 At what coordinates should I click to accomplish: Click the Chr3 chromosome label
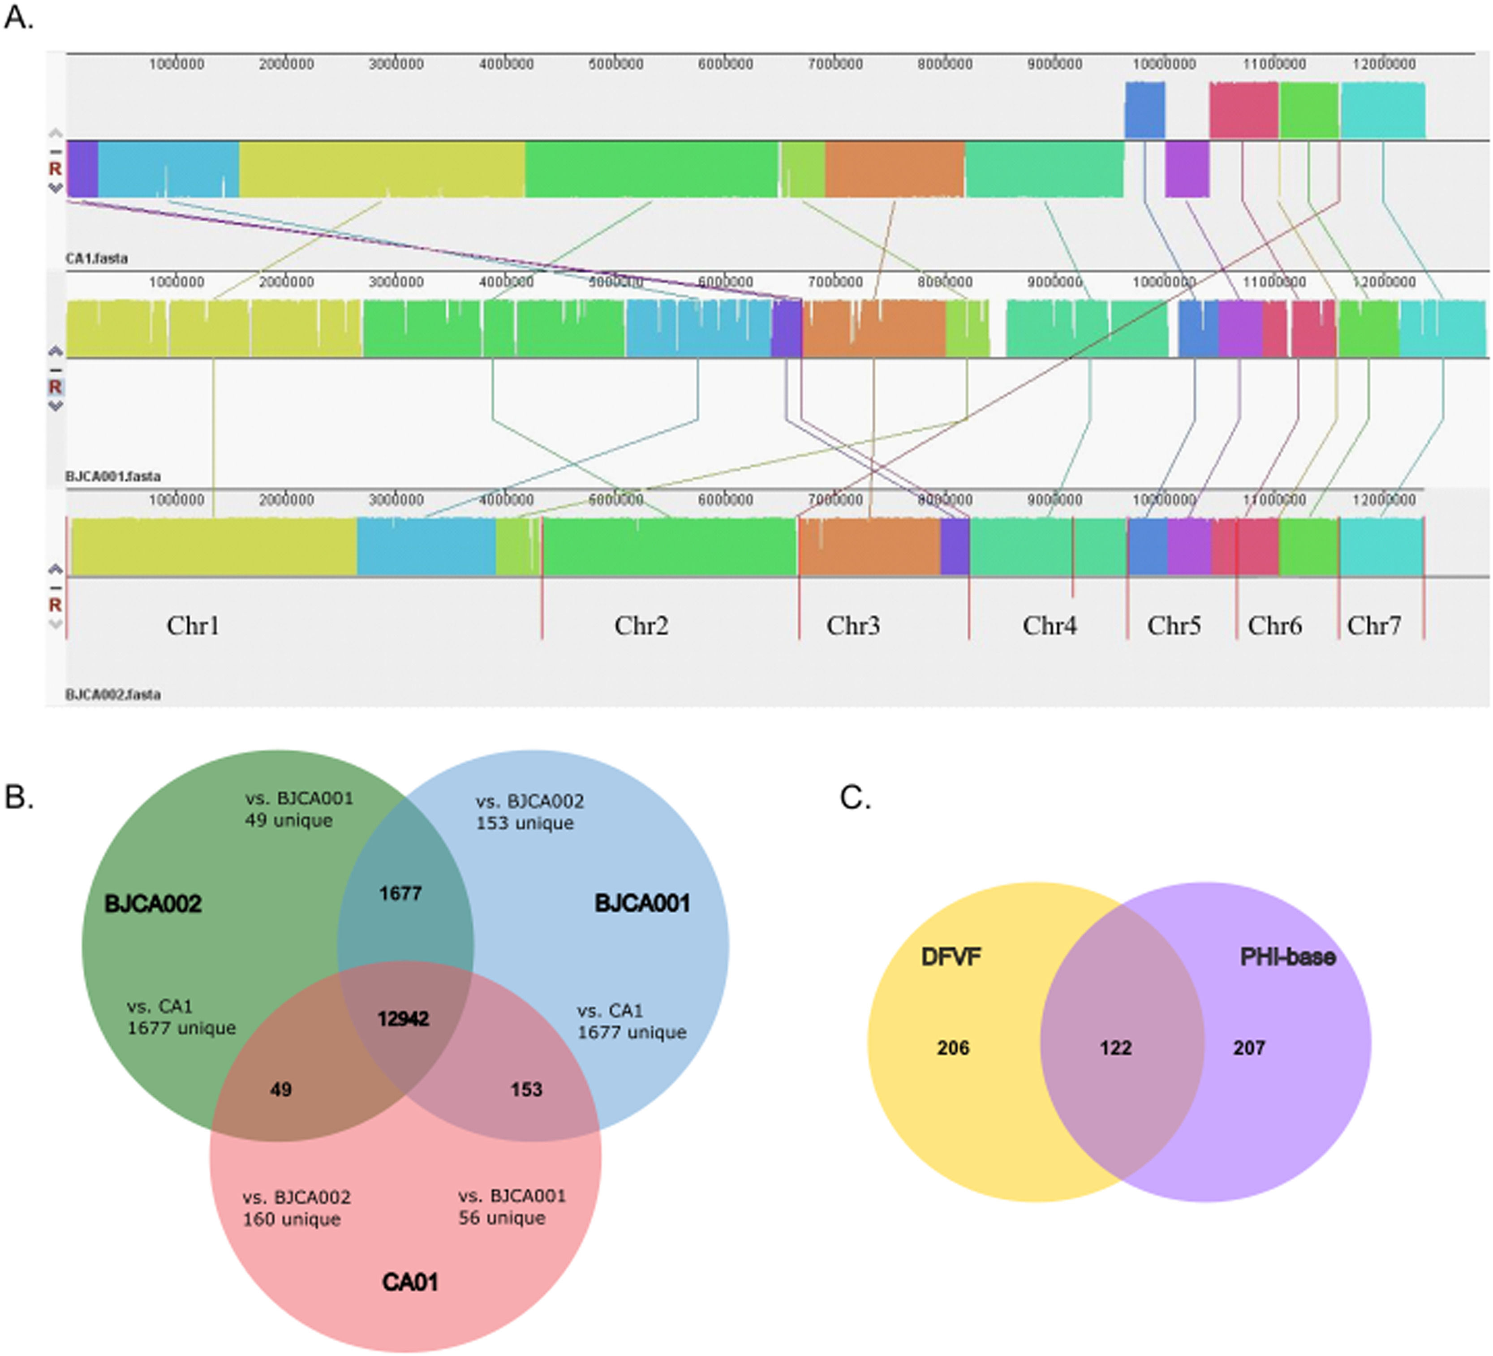point(853,626)
